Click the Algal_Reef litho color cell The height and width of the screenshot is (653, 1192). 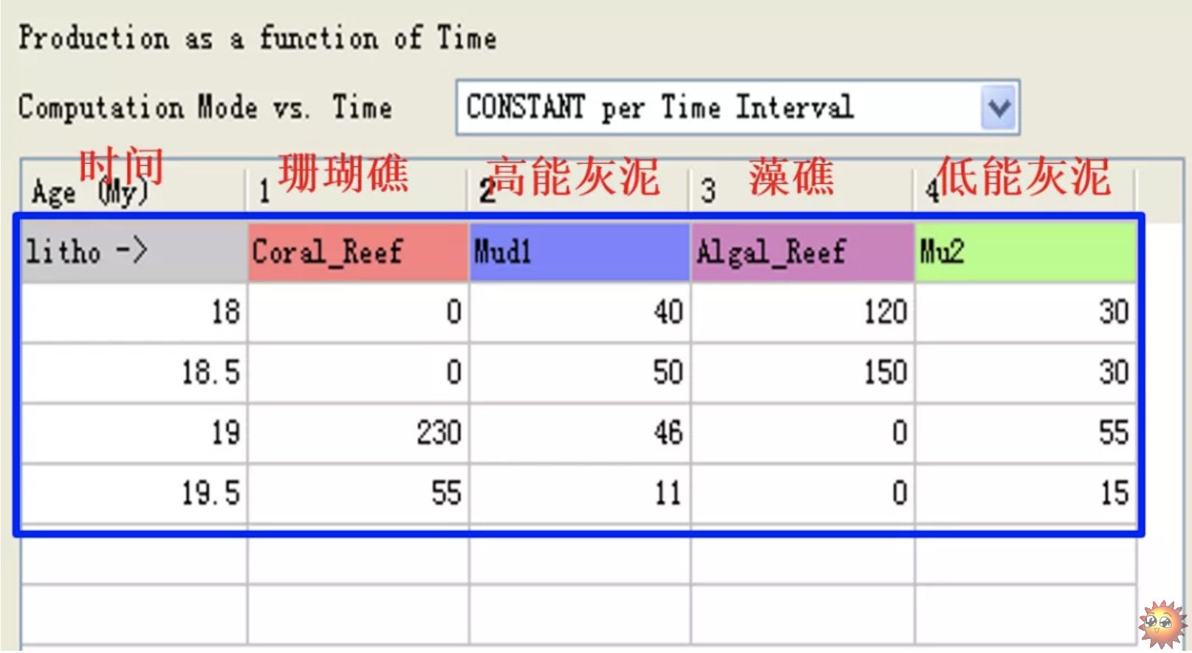[803, 253]
